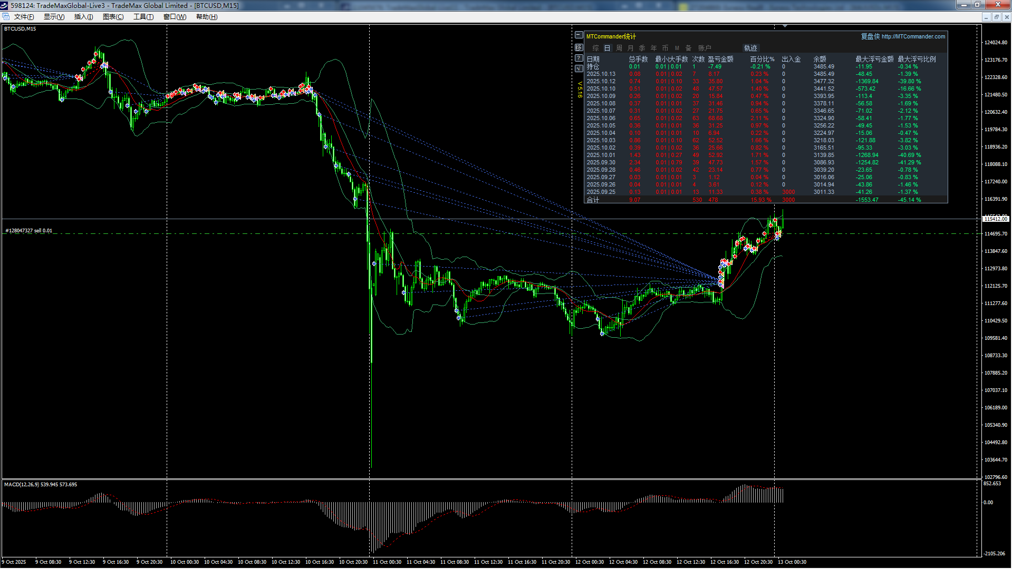Screen dimensions: 1012x569
Task: Click the 3485.49 balance in the 2025.10.13 row
Action: point(824,74)
